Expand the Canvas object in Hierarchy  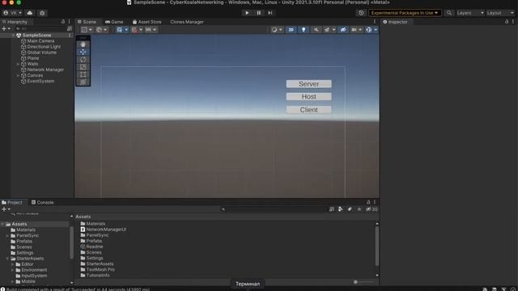pyautogui.click(x=18, y=75)
